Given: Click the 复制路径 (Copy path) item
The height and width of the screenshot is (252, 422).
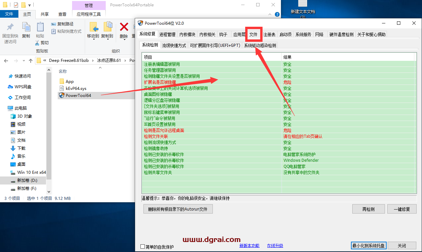Looking at the screenshot, I should click(x=62, y=24).
